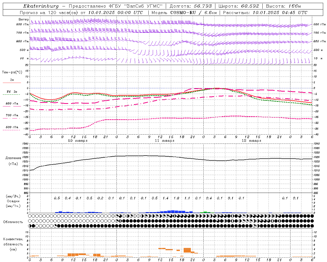The height and width of the screenshot is (262, 327).
Task: Select the 12 января date label
Action: (251, 141)
